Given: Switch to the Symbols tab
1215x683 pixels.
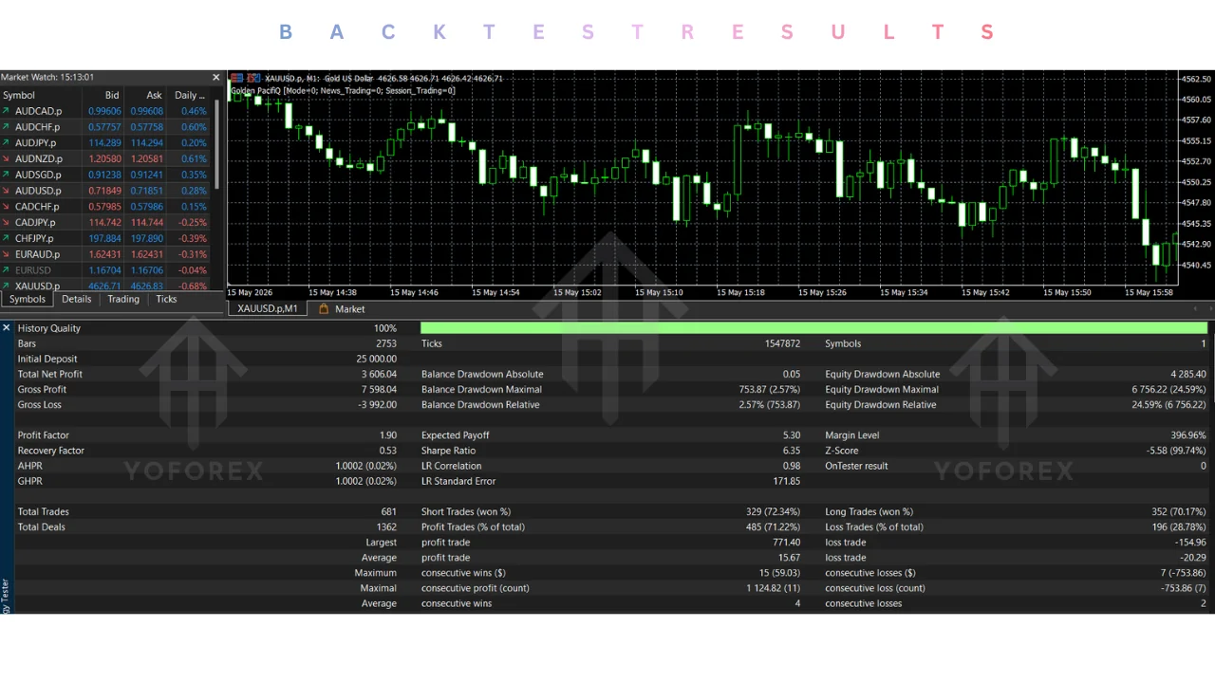Looking at the screenshot, I should click(x=28, y=299).
